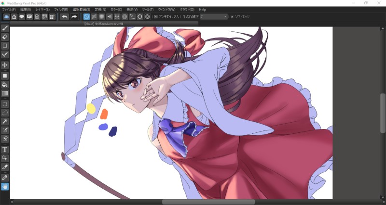This screenshot has height=205, width=386.
Task: Click the cloud save icon
Action: coord(7,17)
